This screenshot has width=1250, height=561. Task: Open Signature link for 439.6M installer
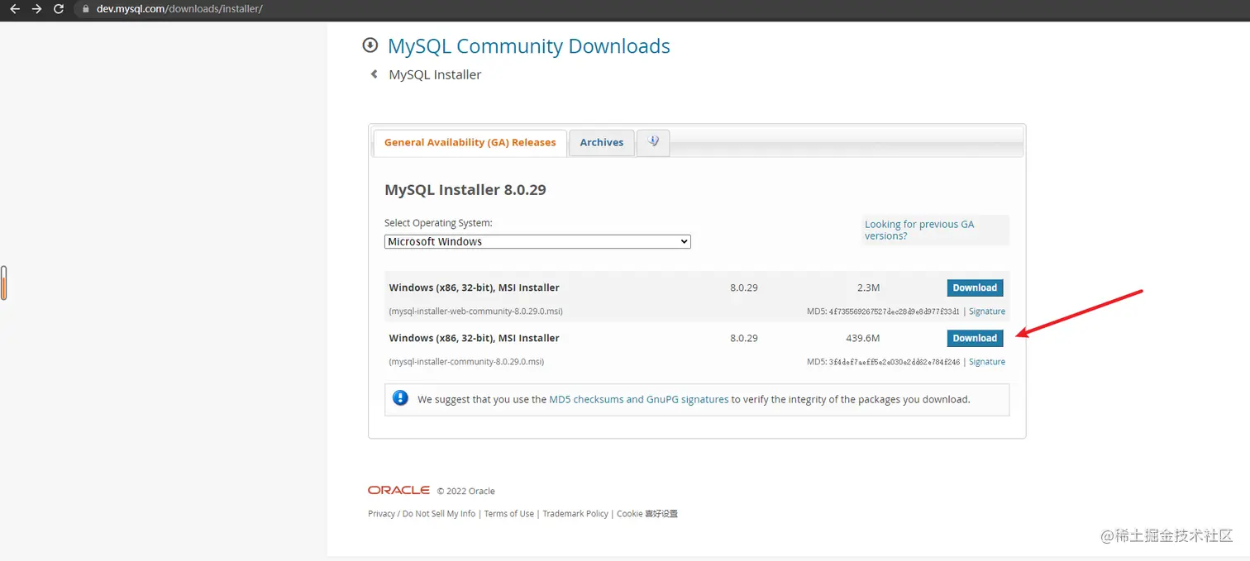click(987, 362)
